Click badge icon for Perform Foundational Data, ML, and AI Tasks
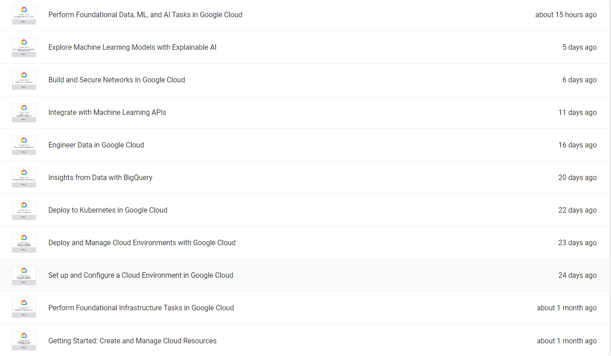The image size is (611, 356). (24, 15)
